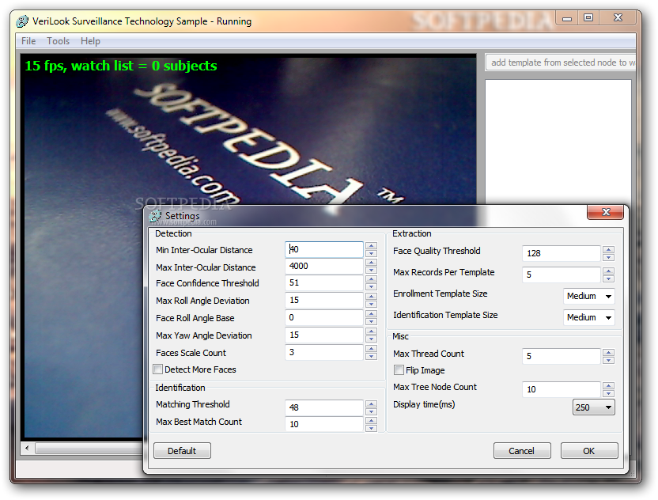Click the VeriLook app icon in title bar
The height and width of the screenshot is (500, 658).
tap(22, 21)
